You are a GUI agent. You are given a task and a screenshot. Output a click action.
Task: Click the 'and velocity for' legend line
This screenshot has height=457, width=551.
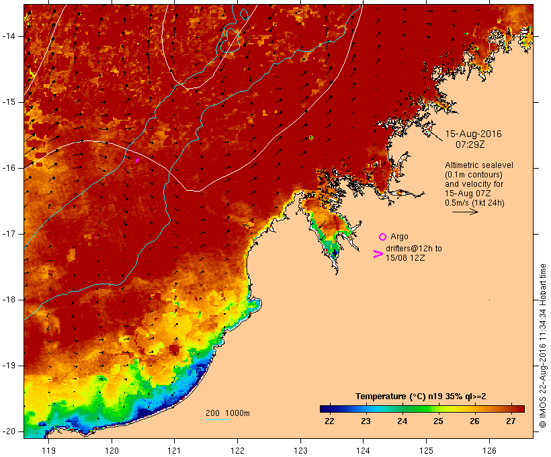tap(474, 184)
